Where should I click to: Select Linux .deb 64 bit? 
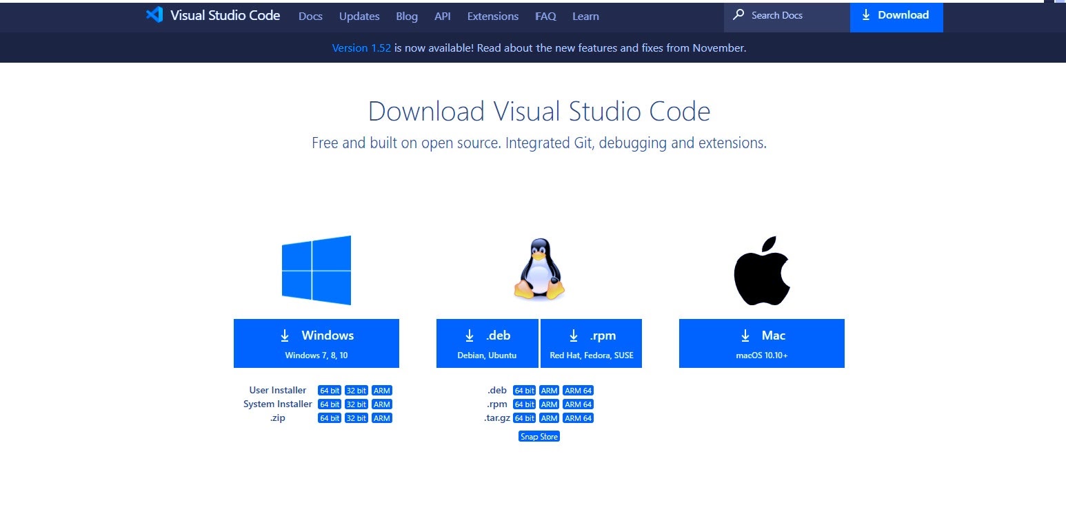coord(525,391)
